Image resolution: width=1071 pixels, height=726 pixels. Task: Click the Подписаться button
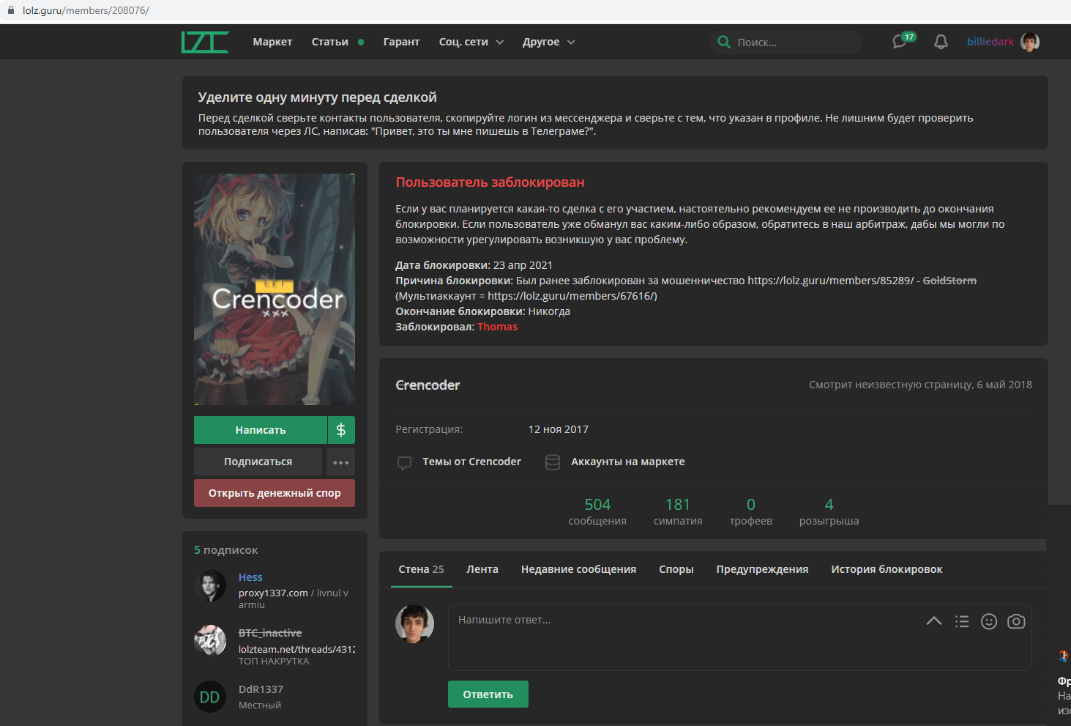[x=258, y=462]
